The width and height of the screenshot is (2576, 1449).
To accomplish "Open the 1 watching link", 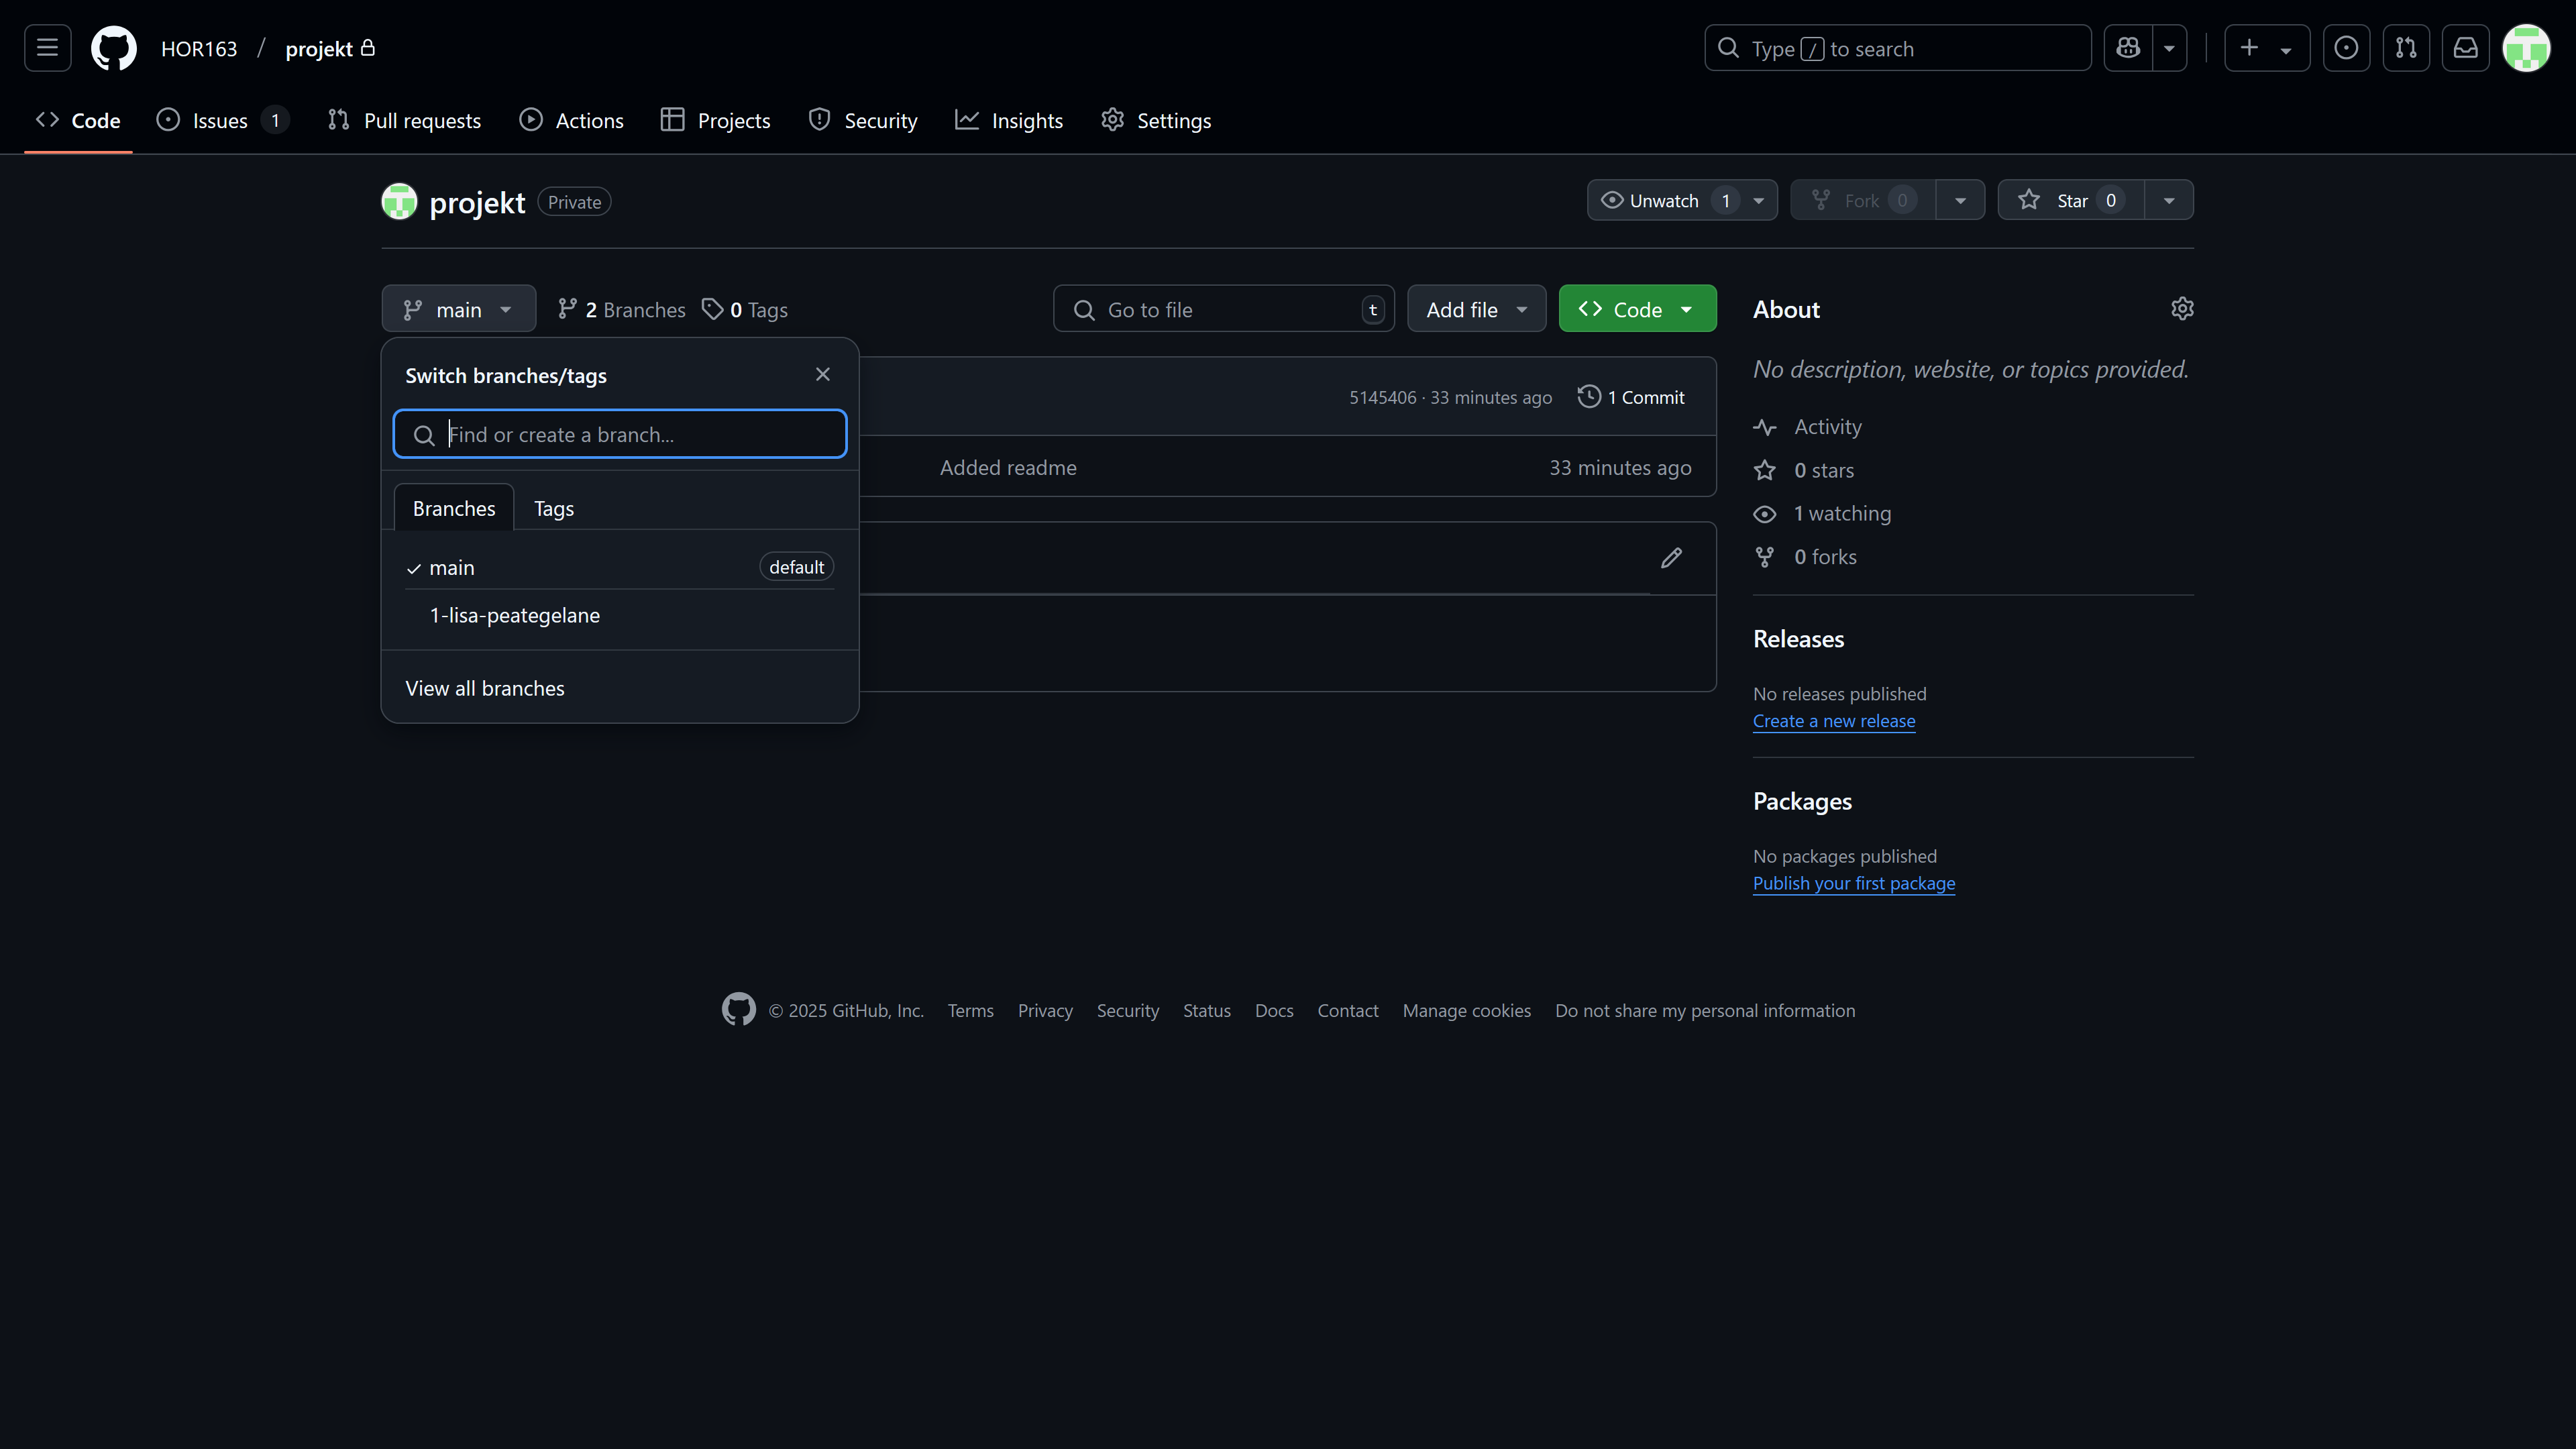I will click(1823, 513).
